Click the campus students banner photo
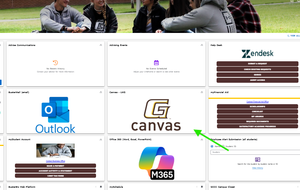This screenshot has height=190, width=300. click(x=150, y=16)
